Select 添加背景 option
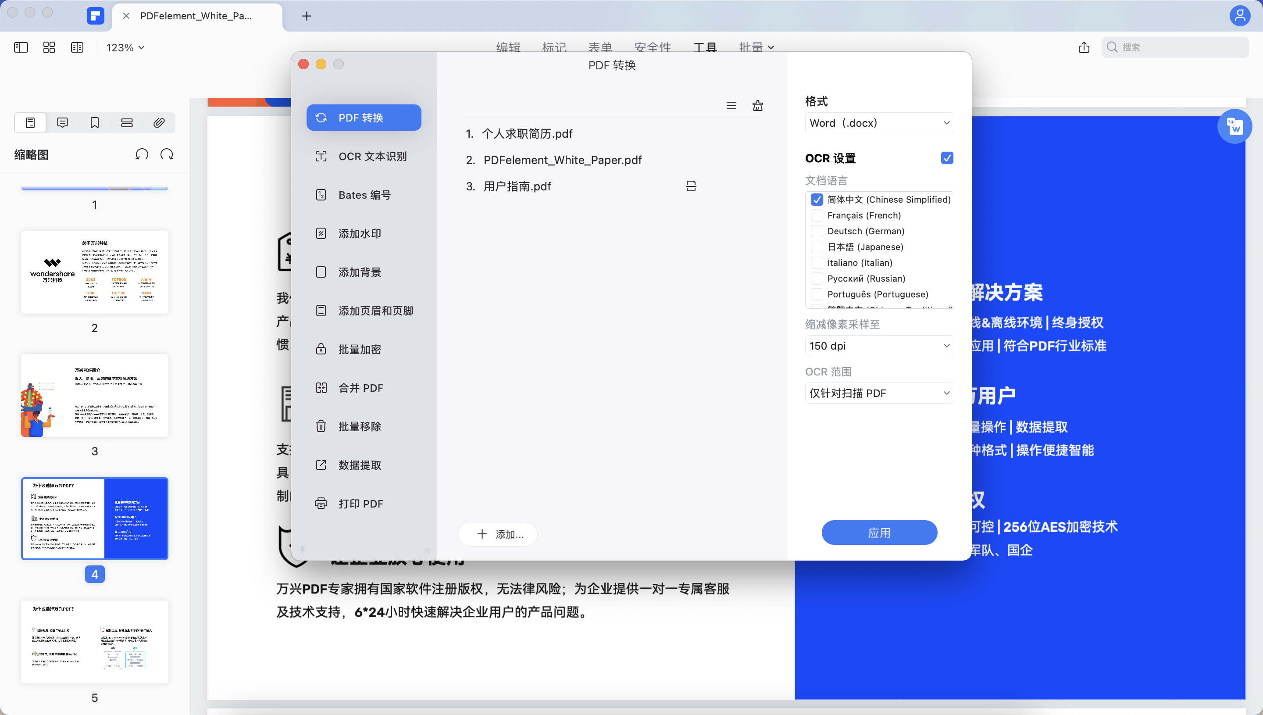 [364, 272]
